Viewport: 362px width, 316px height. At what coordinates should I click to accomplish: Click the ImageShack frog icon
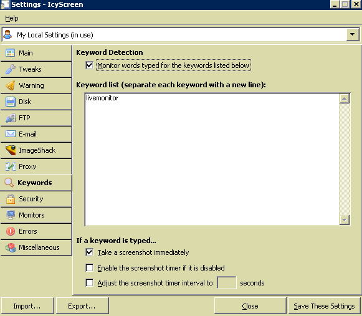[11, 150]
